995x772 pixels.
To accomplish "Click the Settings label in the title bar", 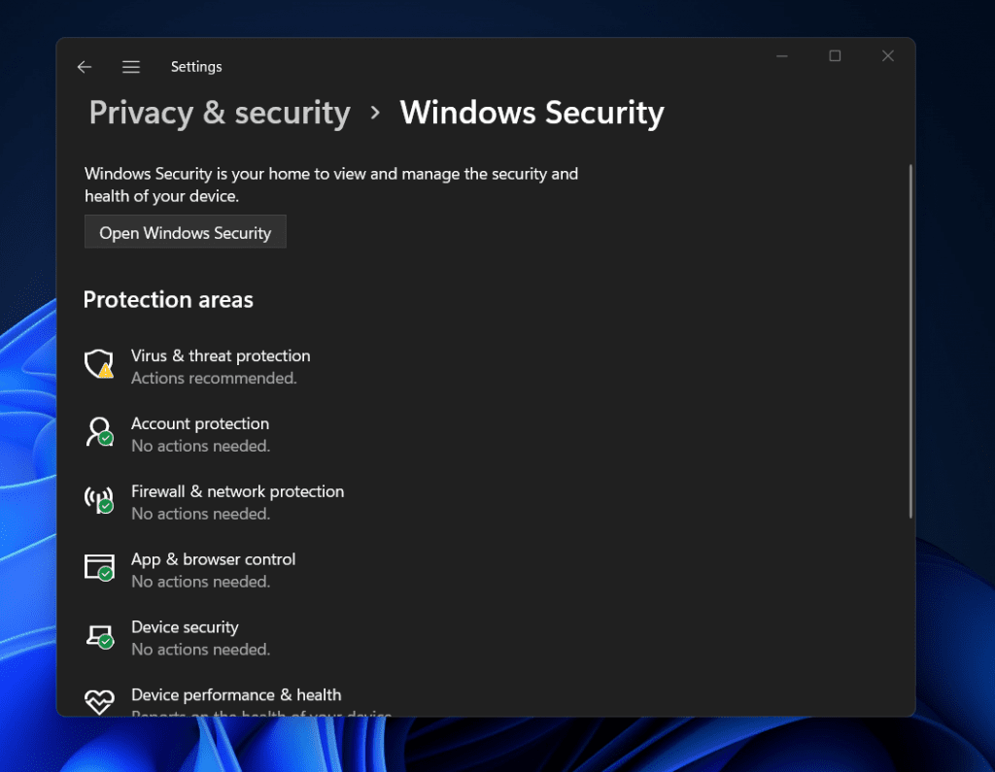I will click(196, 67).
